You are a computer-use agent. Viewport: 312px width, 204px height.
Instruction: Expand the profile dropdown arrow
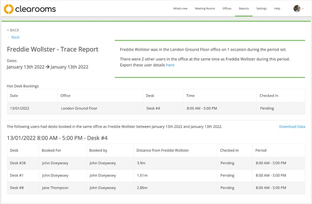pyautogui.click(x=304, y=9)
